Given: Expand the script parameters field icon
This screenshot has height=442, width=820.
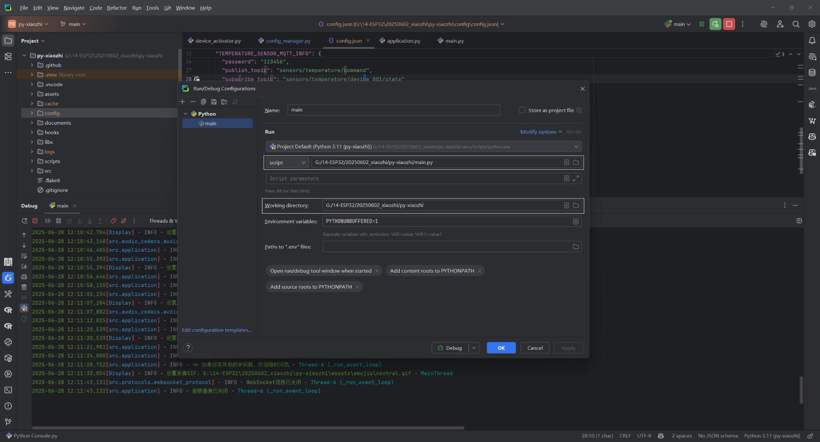Looking at the screenshot, I should 576,179.
